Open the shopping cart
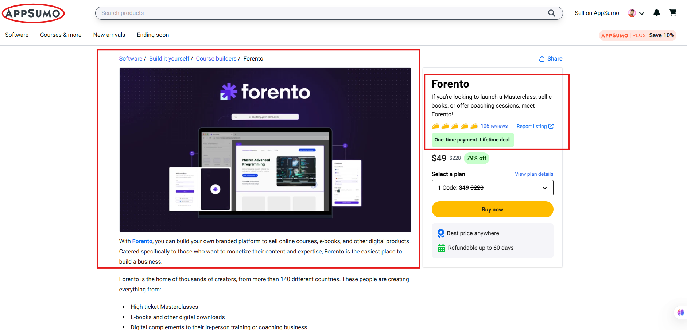The image size is (687, 330). pyautogui.click(x=672, y=13)
